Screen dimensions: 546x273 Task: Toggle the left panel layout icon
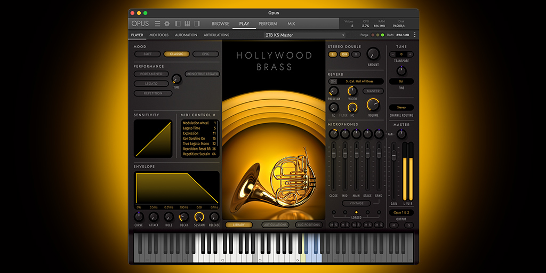178,23
